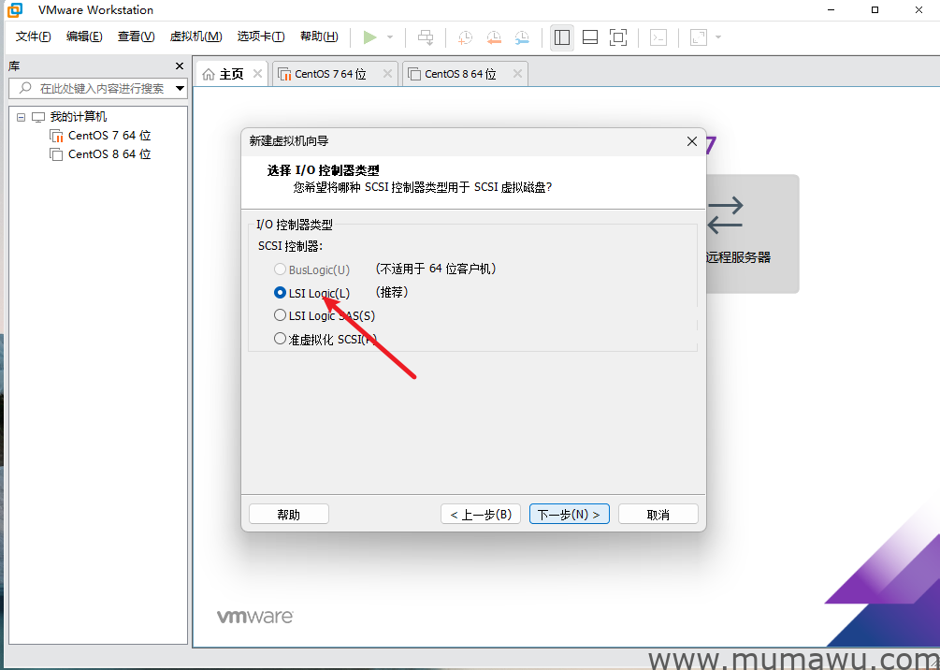The image size is (940, 670).
Task: Click the 下一步(N) button in the wizard
Action: [x=569, y=513]
